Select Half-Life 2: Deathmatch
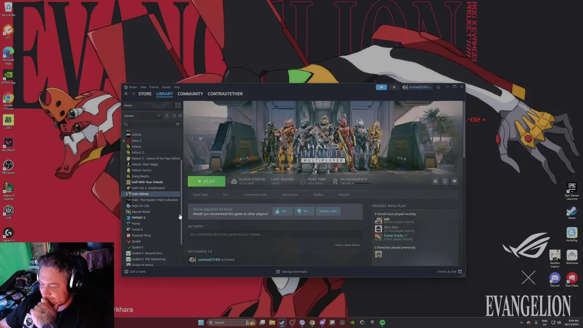This screenshot has width=583, height=328. click(148, 188)
